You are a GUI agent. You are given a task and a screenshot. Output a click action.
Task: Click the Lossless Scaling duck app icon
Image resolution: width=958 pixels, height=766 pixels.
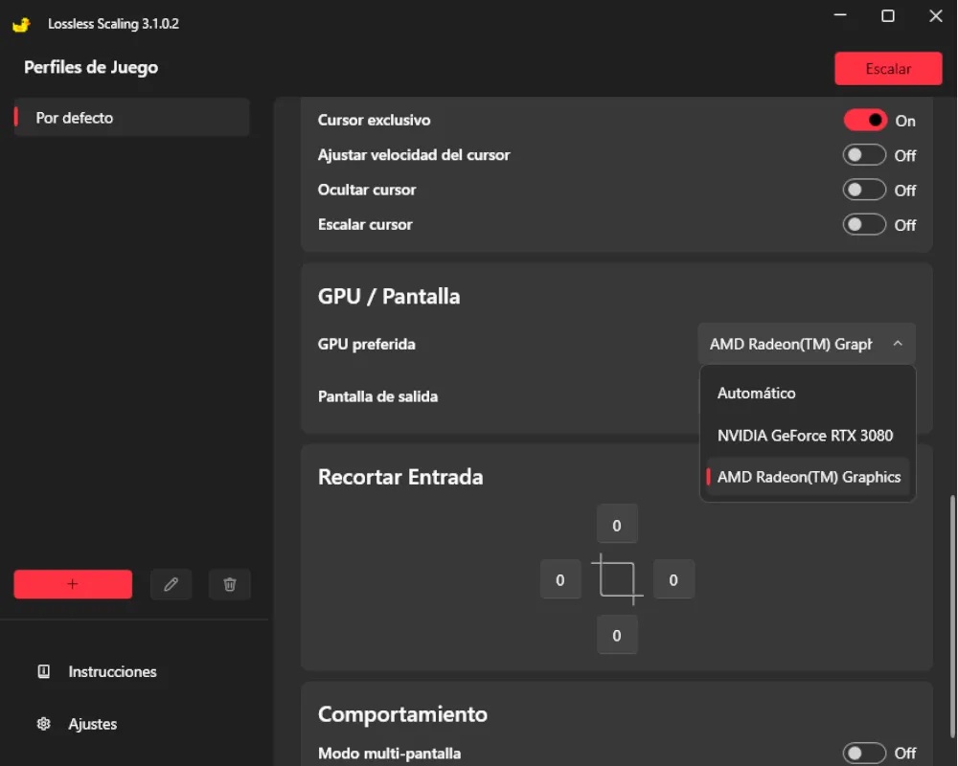pyautogui.click(x=21, y=25)
